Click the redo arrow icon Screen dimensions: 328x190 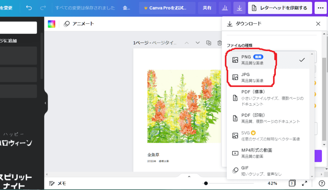(43, 8)
